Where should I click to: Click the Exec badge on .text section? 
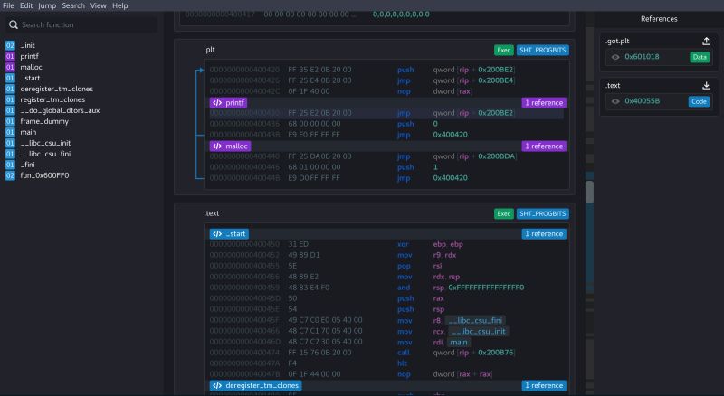[x=504, y=213]
